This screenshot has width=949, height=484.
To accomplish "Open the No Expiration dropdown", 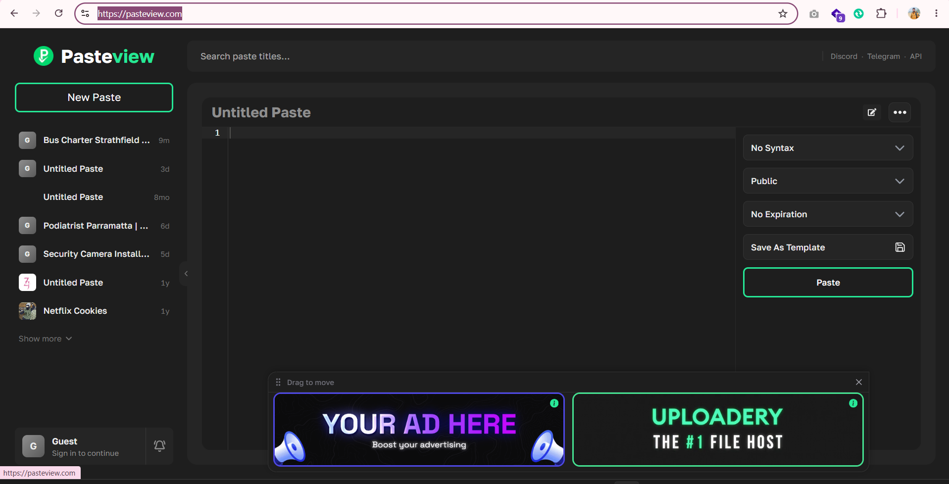I will [x=828, y=214].
